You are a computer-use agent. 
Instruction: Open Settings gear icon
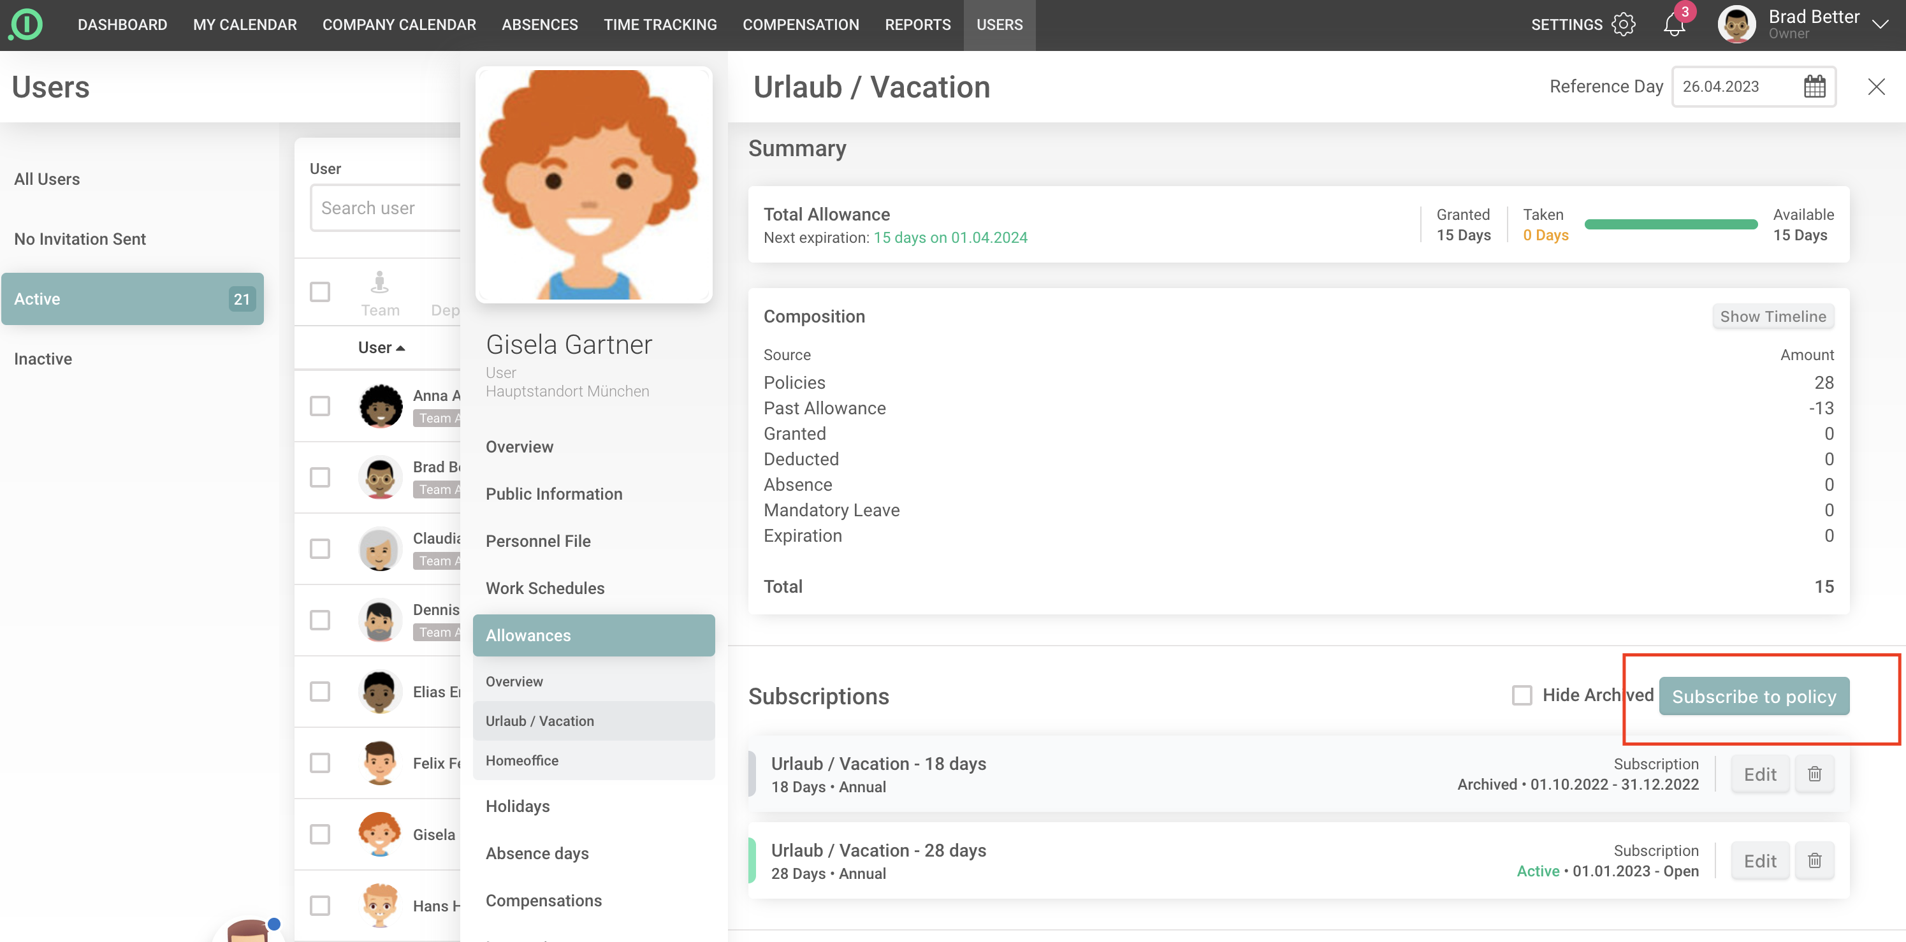tap(1624, 24)
